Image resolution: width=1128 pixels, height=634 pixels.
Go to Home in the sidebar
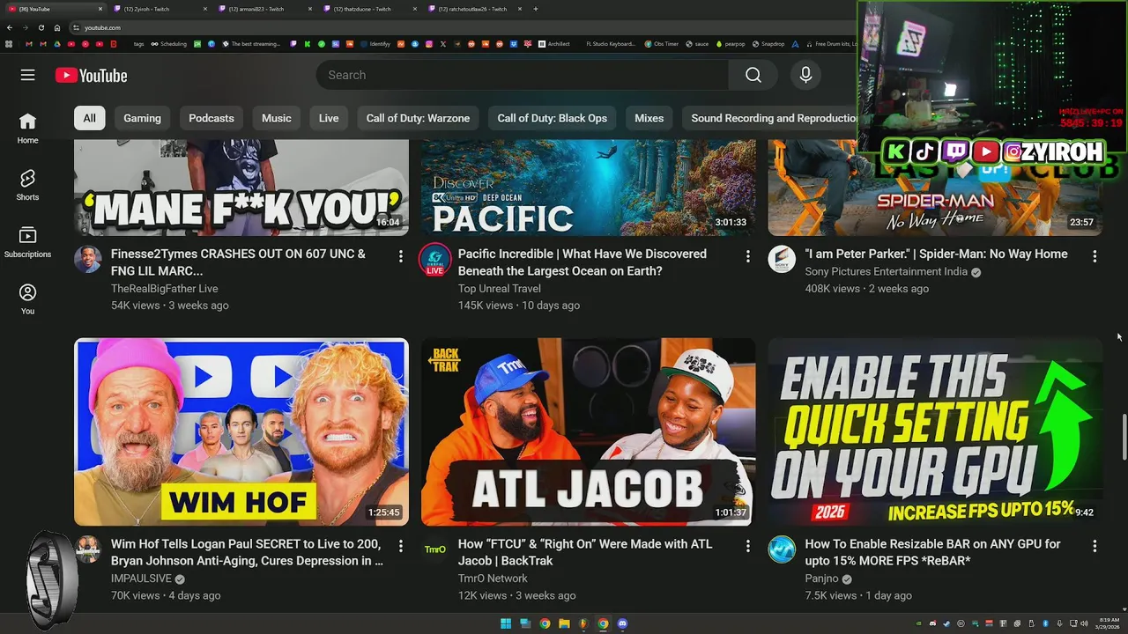[x=27, y=128]
